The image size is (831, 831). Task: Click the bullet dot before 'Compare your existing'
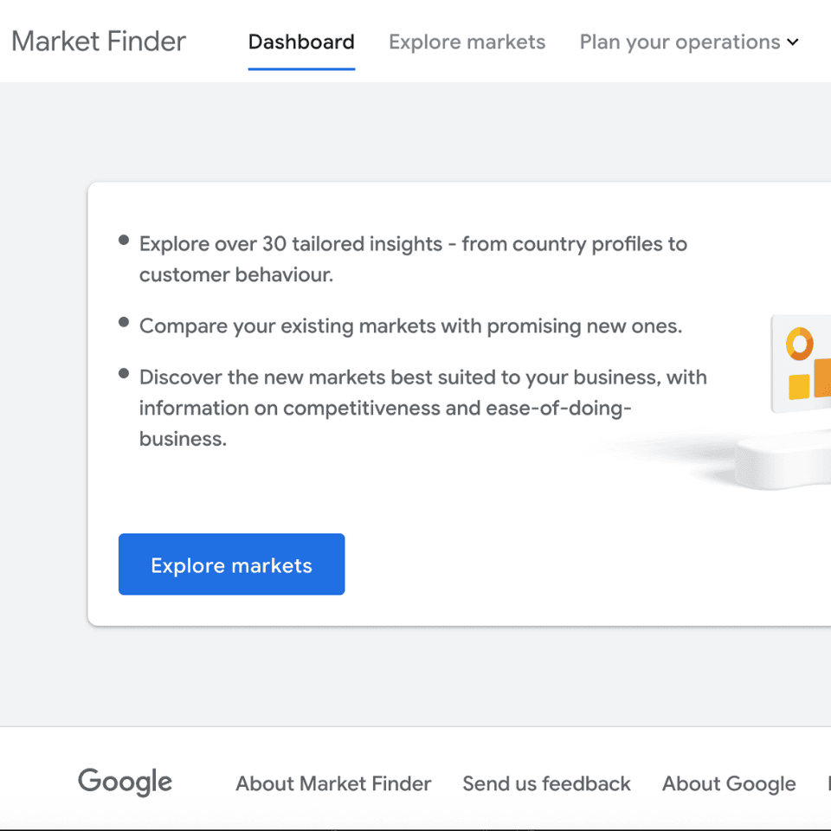[x=124, y=322]
